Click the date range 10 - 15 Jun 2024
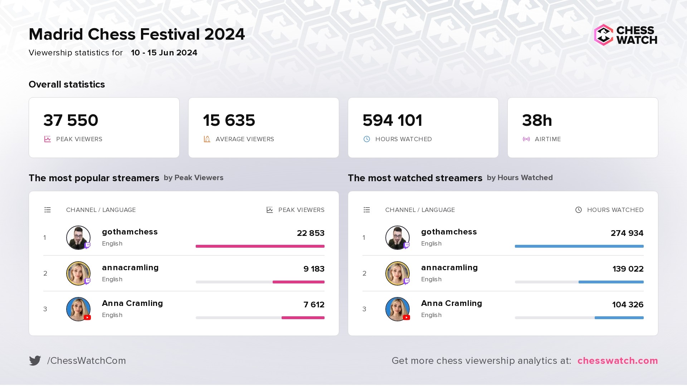The width and height of the screenshot is (687, 386). [x=164, y=53]
